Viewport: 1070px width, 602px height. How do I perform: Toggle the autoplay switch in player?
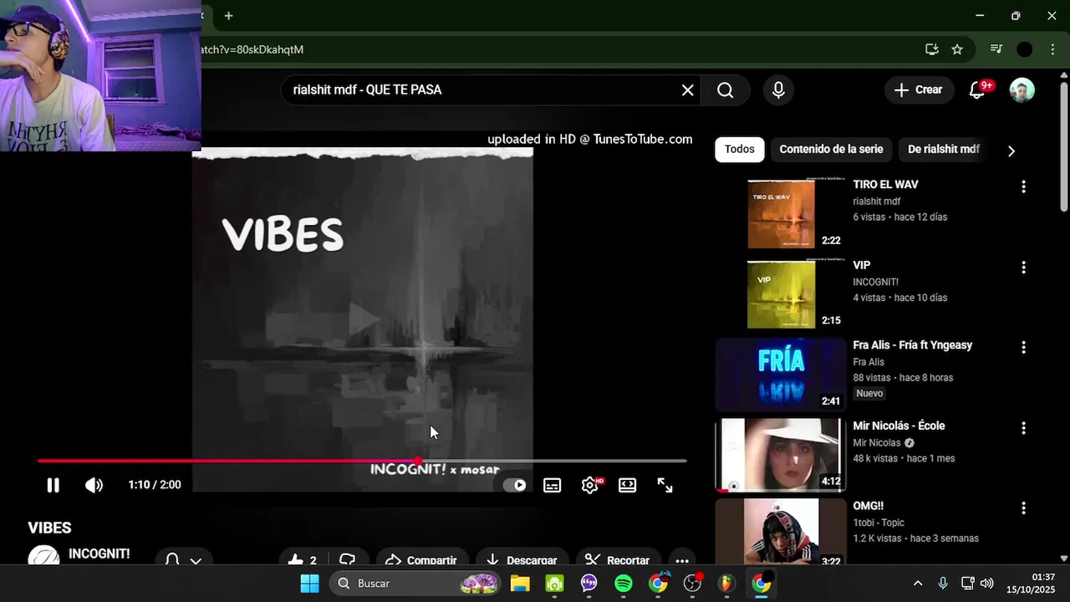point(515,485)
